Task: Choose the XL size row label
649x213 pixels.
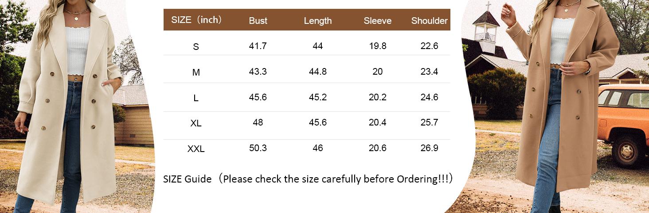Action: [x=196, y=124]
